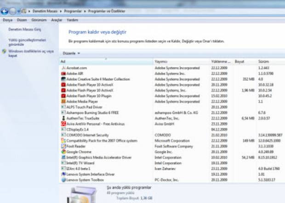
Task: Open the Yardım menu
Action: 72,20
